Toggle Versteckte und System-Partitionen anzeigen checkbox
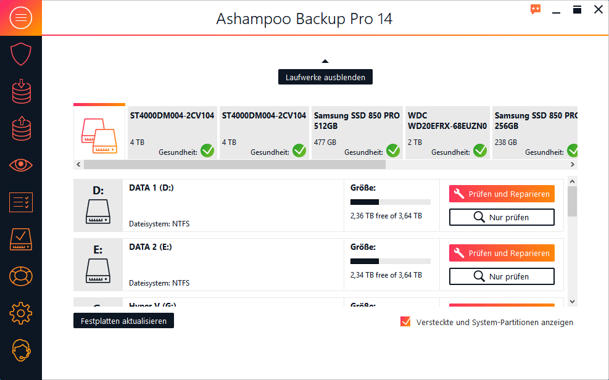The image size is (609, 380). (405, 321)
